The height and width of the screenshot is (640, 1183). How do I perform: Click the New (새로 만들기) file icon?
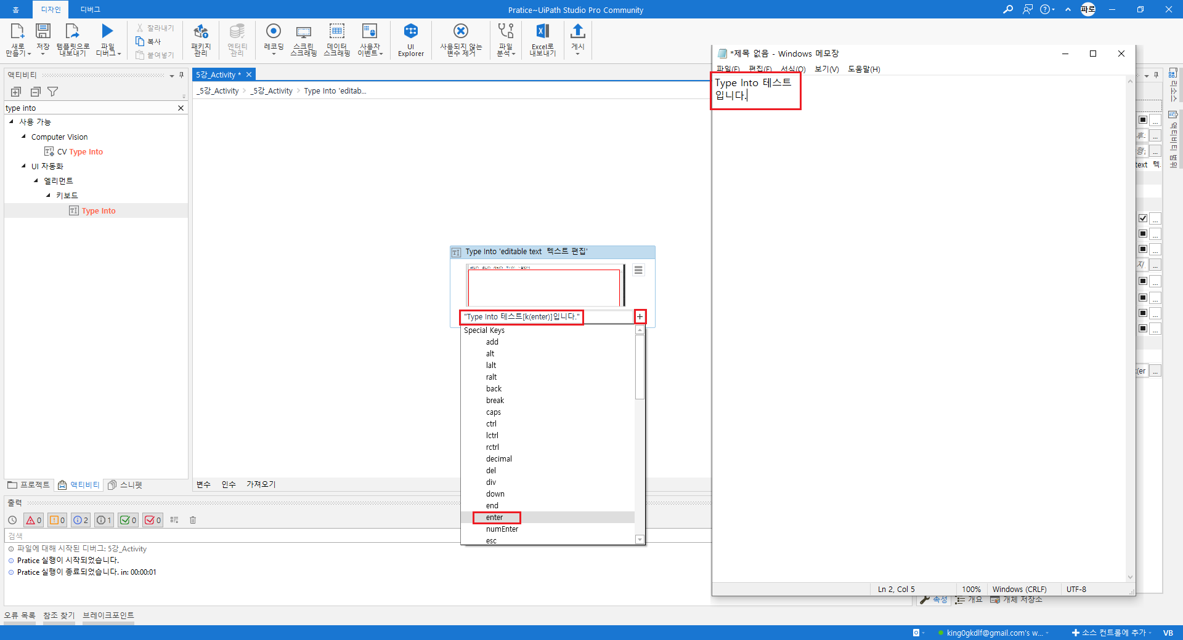click(x=17, y=31)
